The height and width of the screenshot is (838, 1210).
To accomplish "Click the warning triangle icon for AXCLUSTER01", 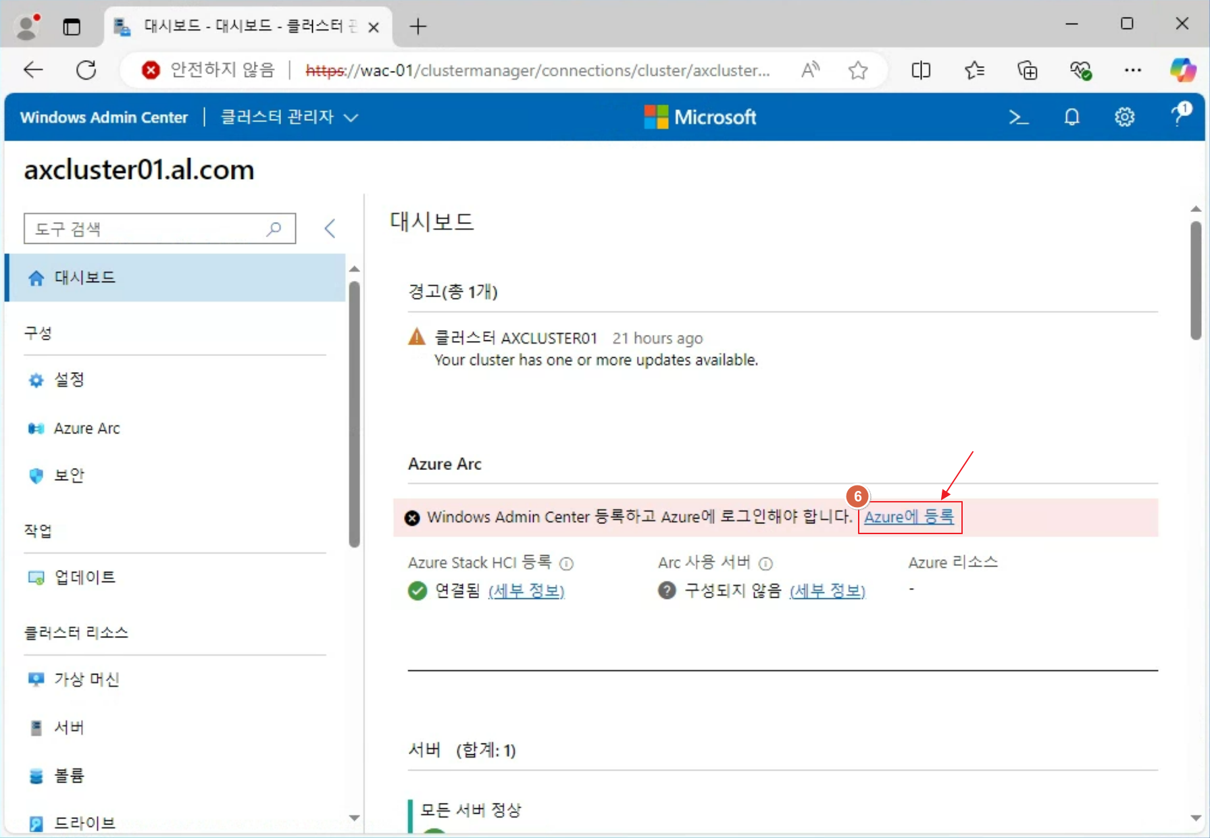I will (417, 336).
